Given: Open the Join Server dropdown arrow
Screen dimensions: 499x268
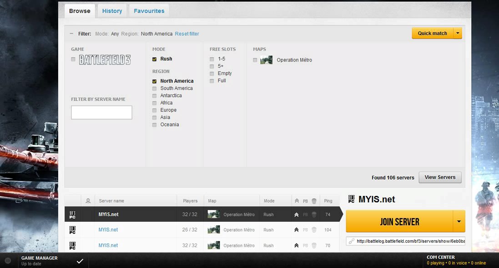Looking at the screenshot, I should coord(459,221).
